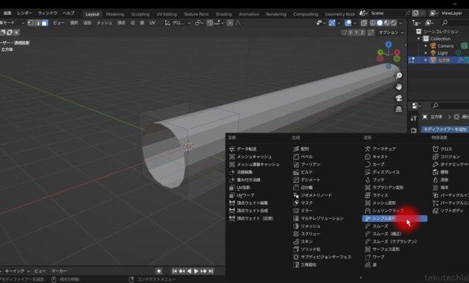Click the green Y axis gizmo ball
This screenshot has height=283, width=469.
coord(380,52)
